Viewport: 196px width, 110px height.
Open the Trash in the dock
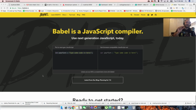point(134,108)
